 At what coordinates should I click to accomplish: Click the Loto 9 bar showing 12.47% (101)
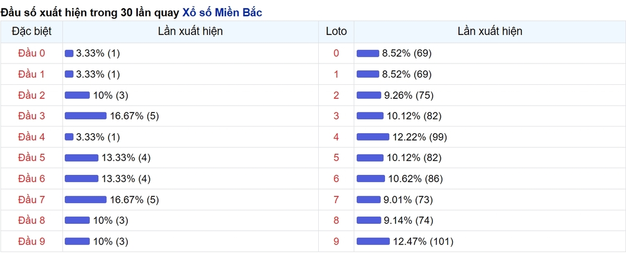pyautogui.click(x=373, y=241)
